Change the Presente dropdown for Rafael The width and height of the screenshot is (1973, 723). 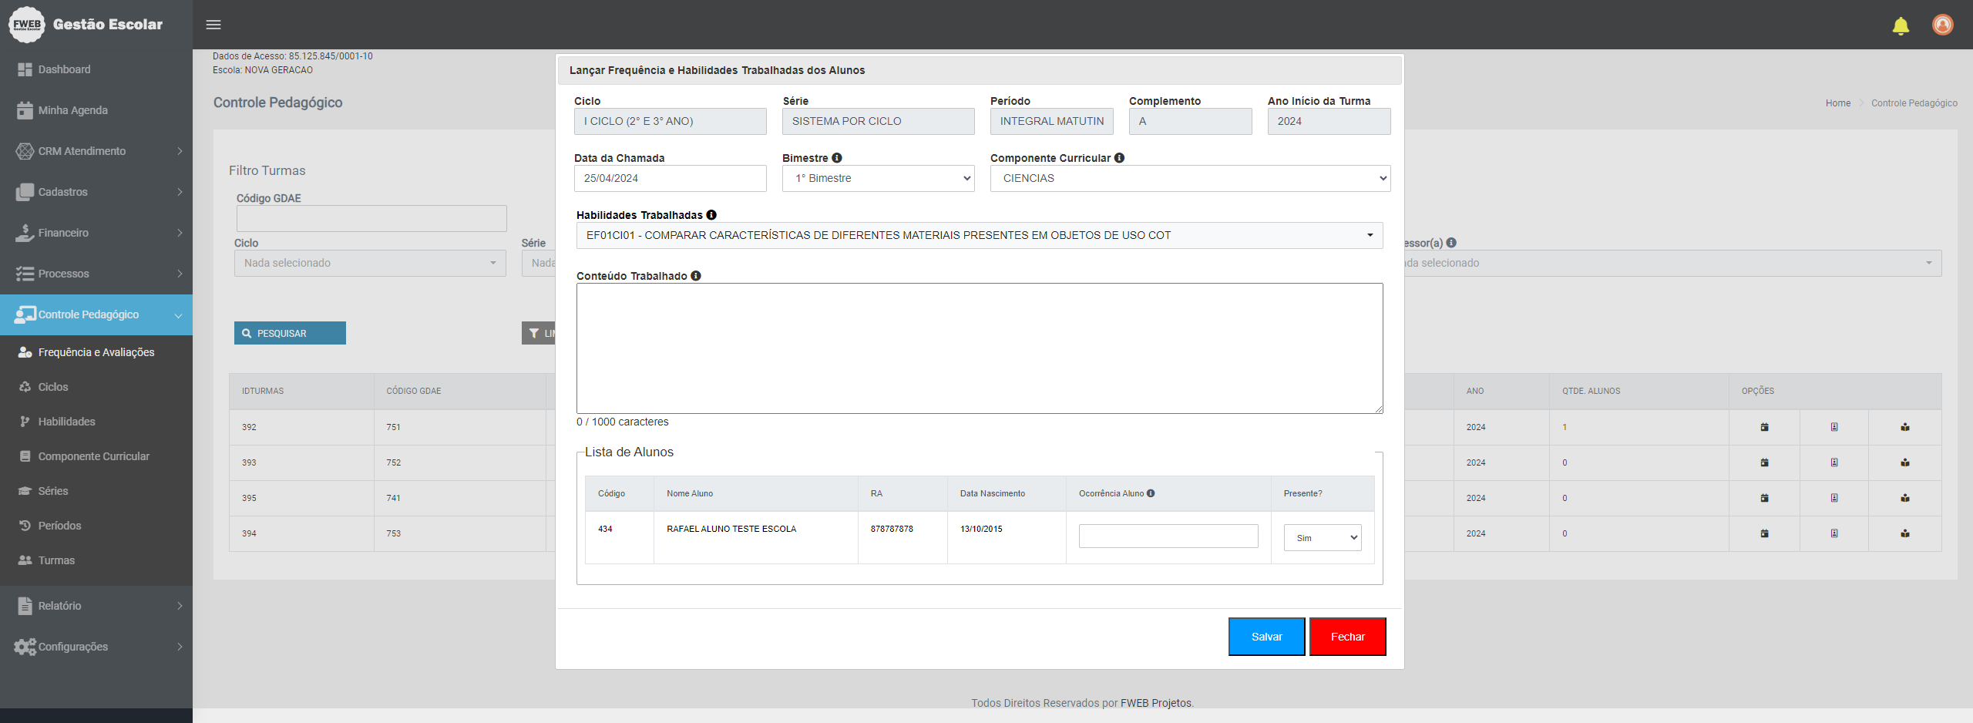(1323, 538)
